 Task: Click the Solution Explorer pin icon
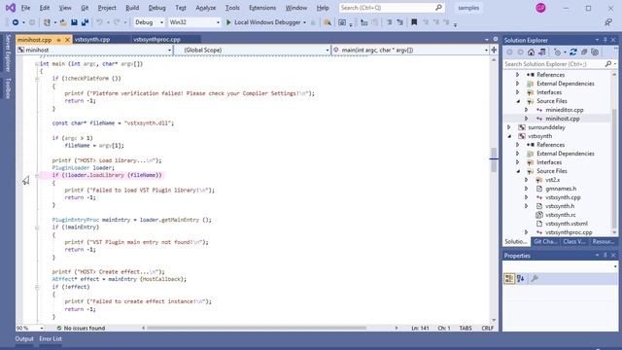pyautogui.click(x=605, y=40)
